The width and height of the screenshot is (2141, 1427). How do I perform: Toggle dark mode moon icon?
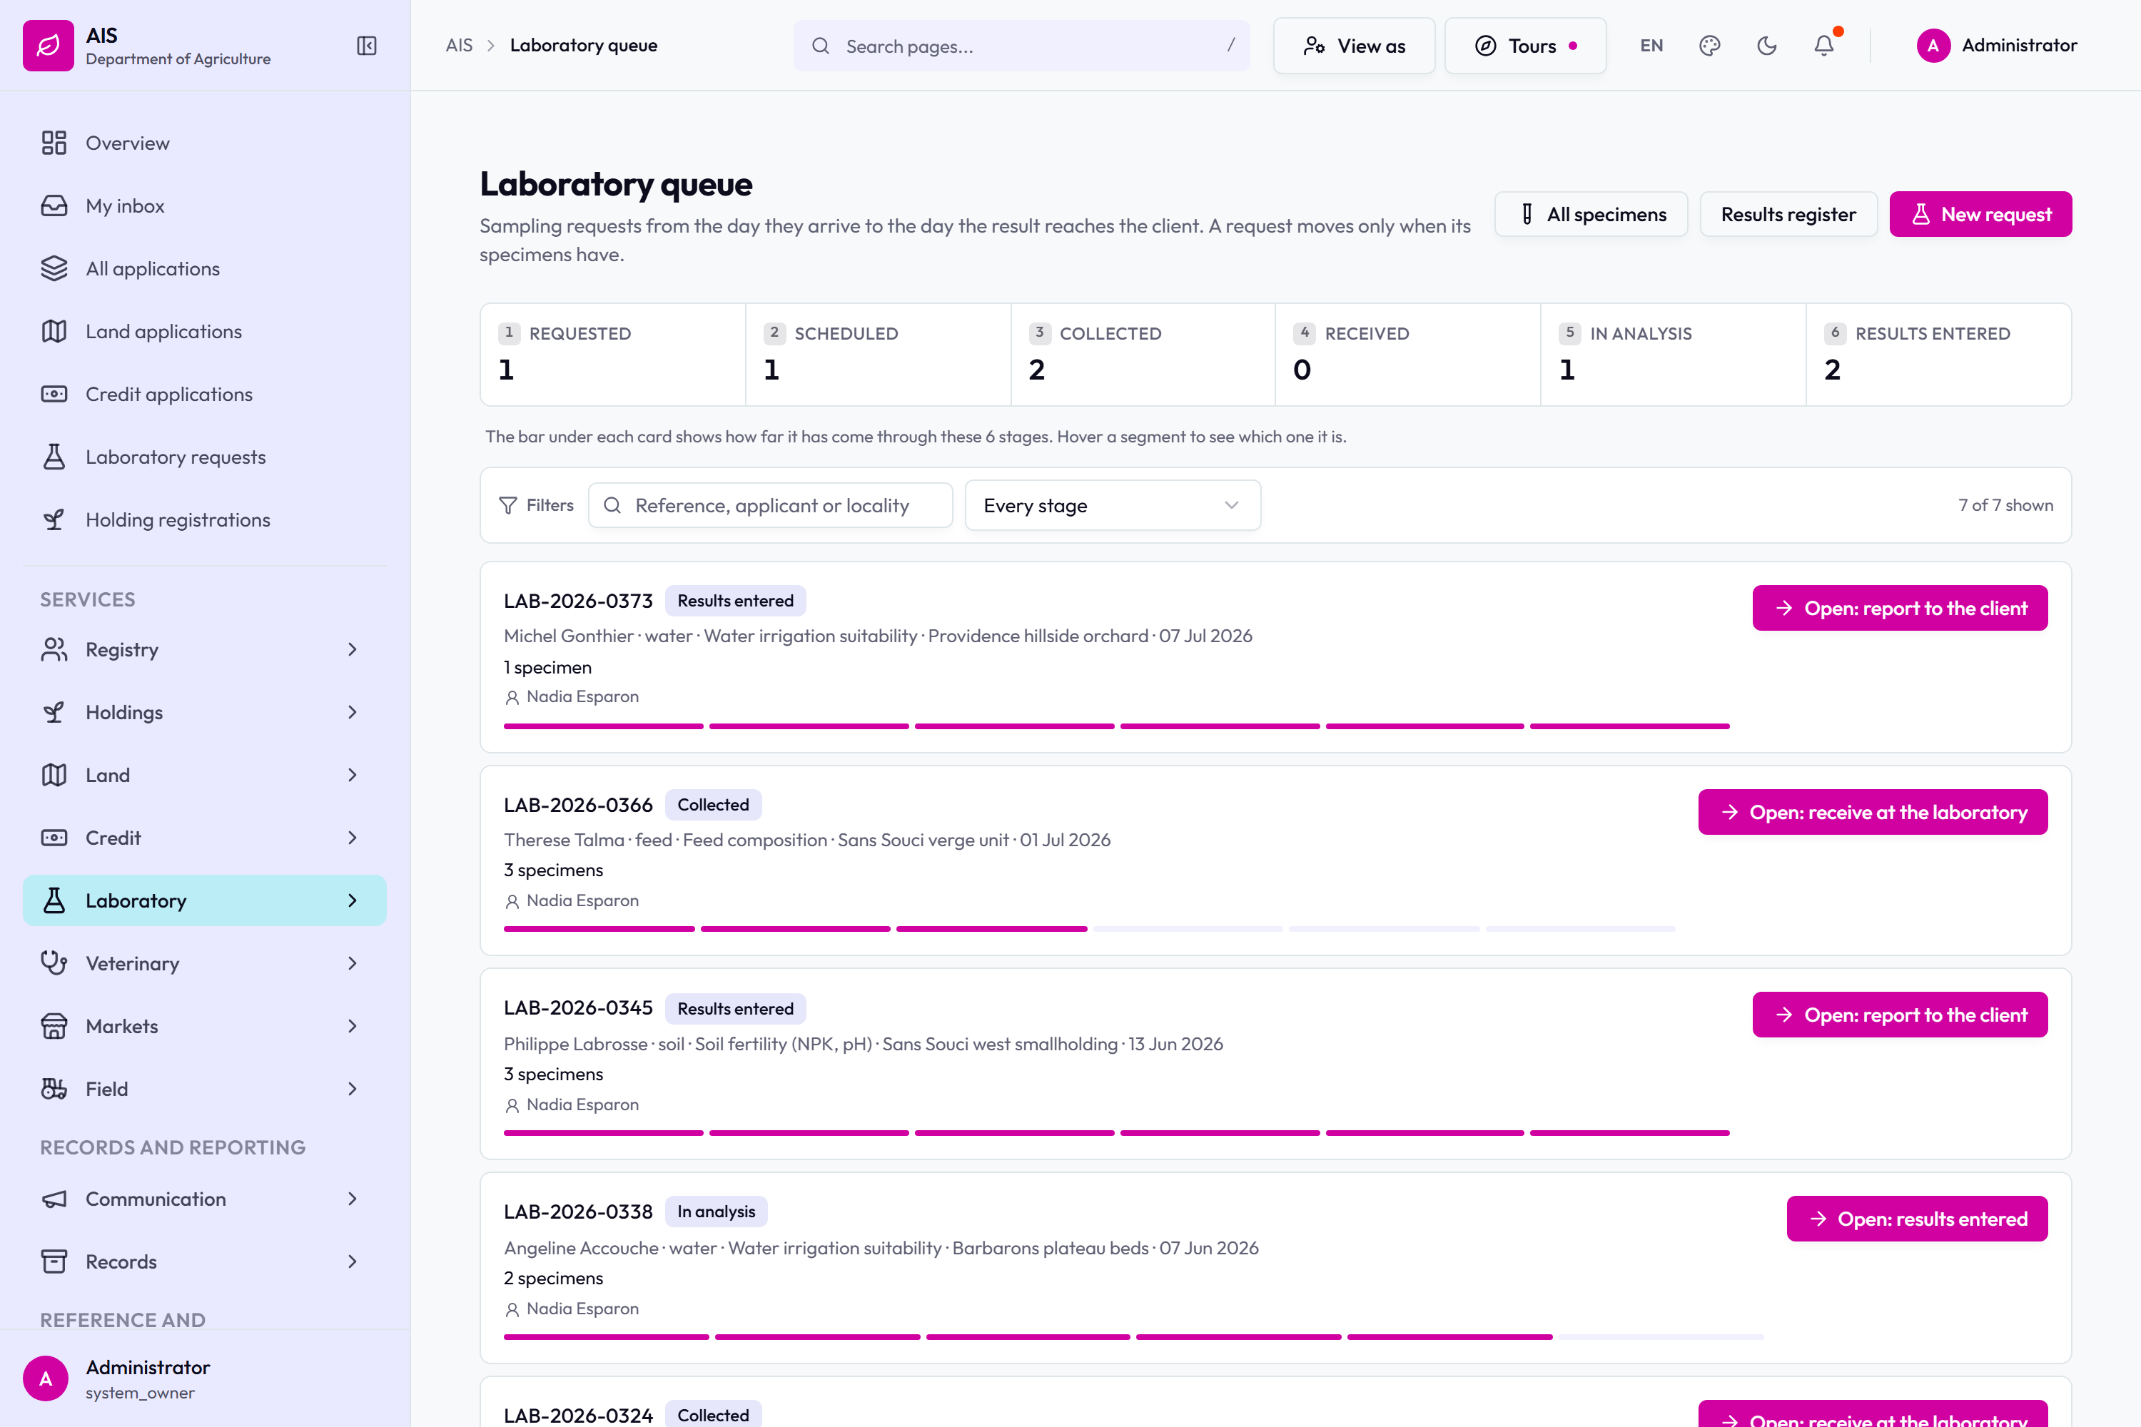point(1767,46)
